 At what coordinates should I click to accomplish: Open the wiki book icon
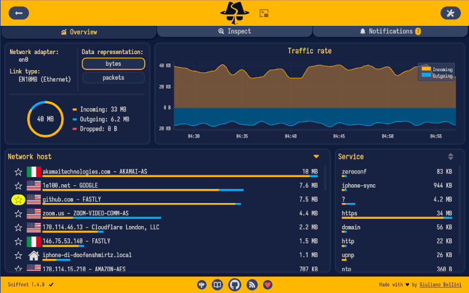[x=218, y=285]
